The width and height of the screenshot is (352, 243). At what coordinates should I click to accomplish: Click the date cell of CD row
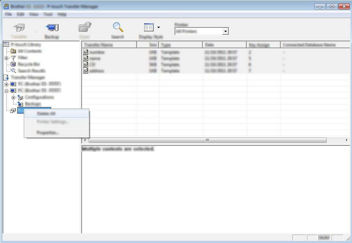[221, 65]
